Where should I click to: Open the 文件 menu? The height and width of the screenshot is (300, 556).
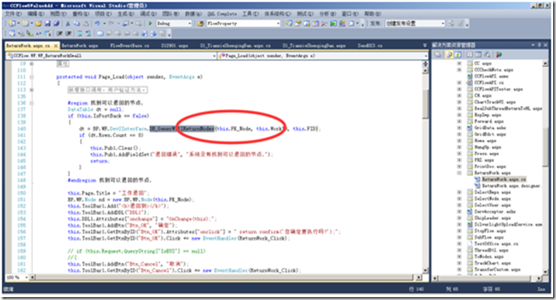[x=13, y=14]
